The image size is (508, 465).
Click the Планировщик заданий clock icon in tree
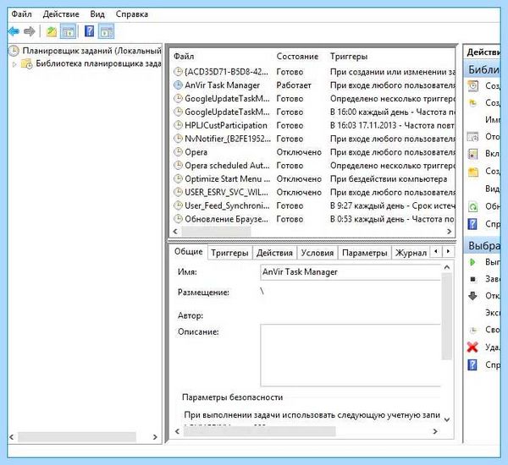click(14, 51)
